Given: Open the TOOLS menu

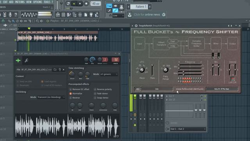Looking at the screenshot, I should [x=47, y=2].
